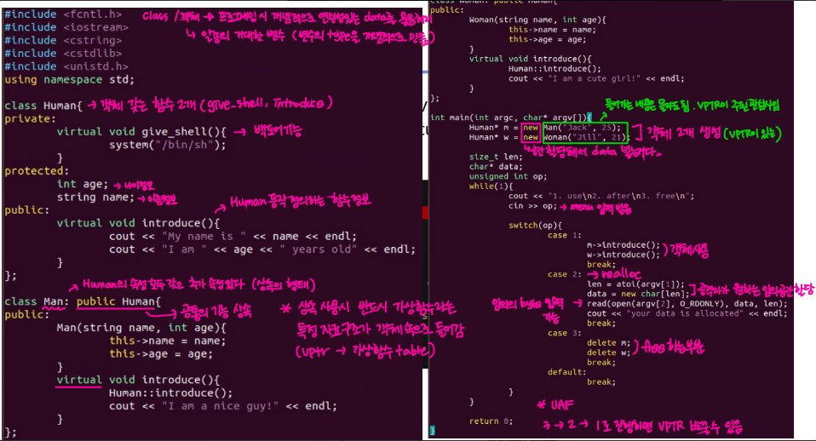
Task: Click the cout "I am a nice guy!" line
Action: pyautogui.click(x=223, y=405)
